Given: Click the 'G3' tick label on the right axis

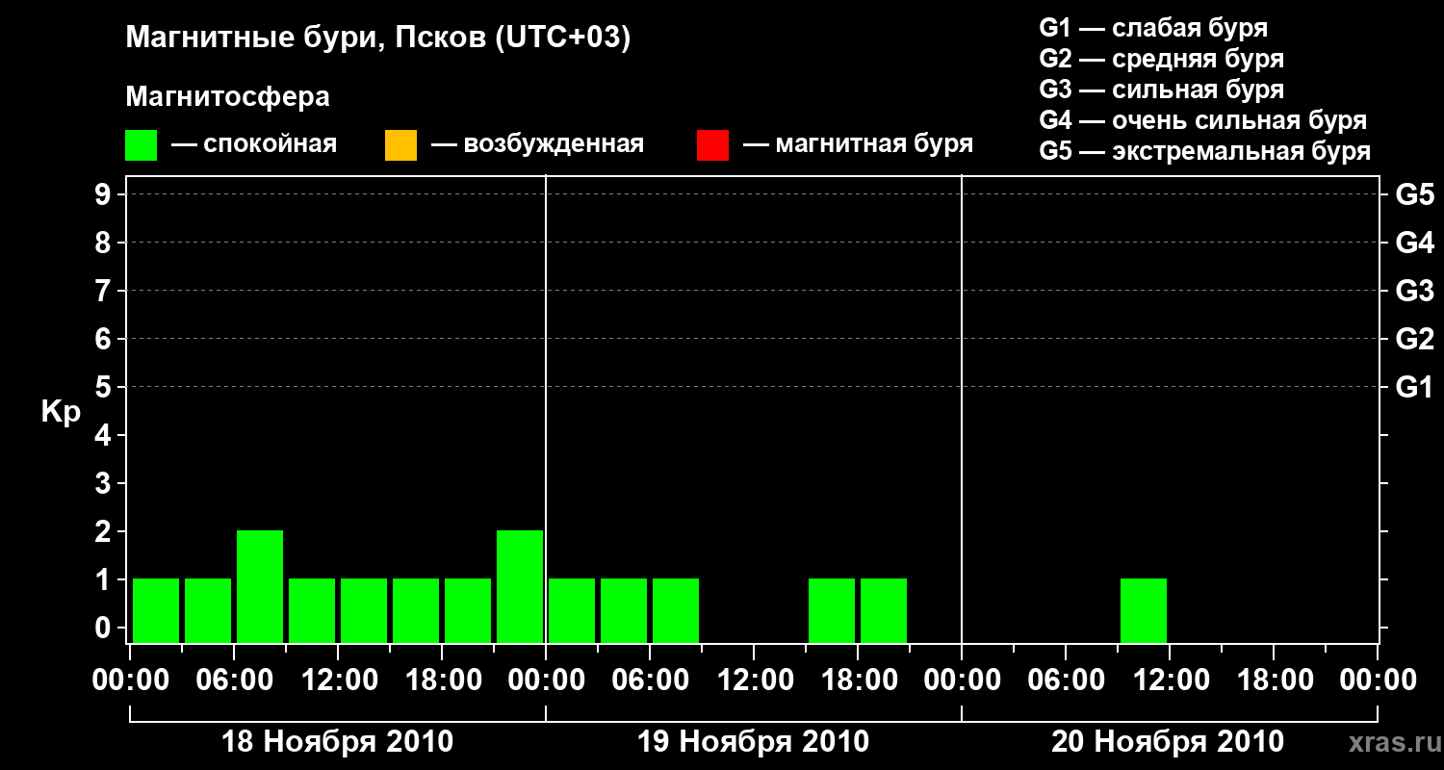Looking at the screenshot, I should pyautogui.click(x=1414, y=291).
